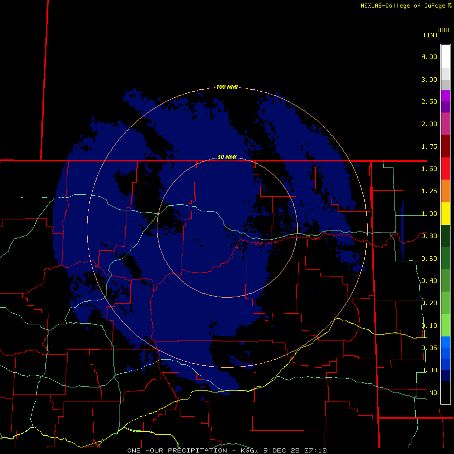Select the navy legend swatch below 0.00
The image size is (454, 454).
[445, 375]
